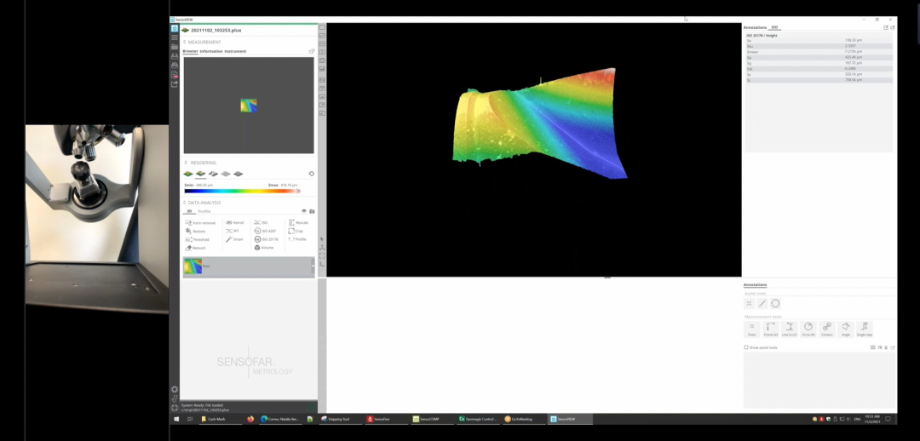This screenshot has width=920, height=441.
Task: Click the file name 20211102_103253.plux
Action: click(x=216, y=30)
